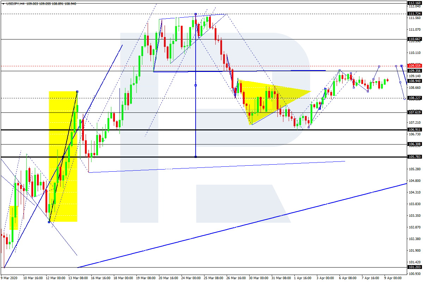The height and width of the screenshot is (282, 423).
Task: Click the 30 Mar 00:00 time label
Action: pos(259,278)
